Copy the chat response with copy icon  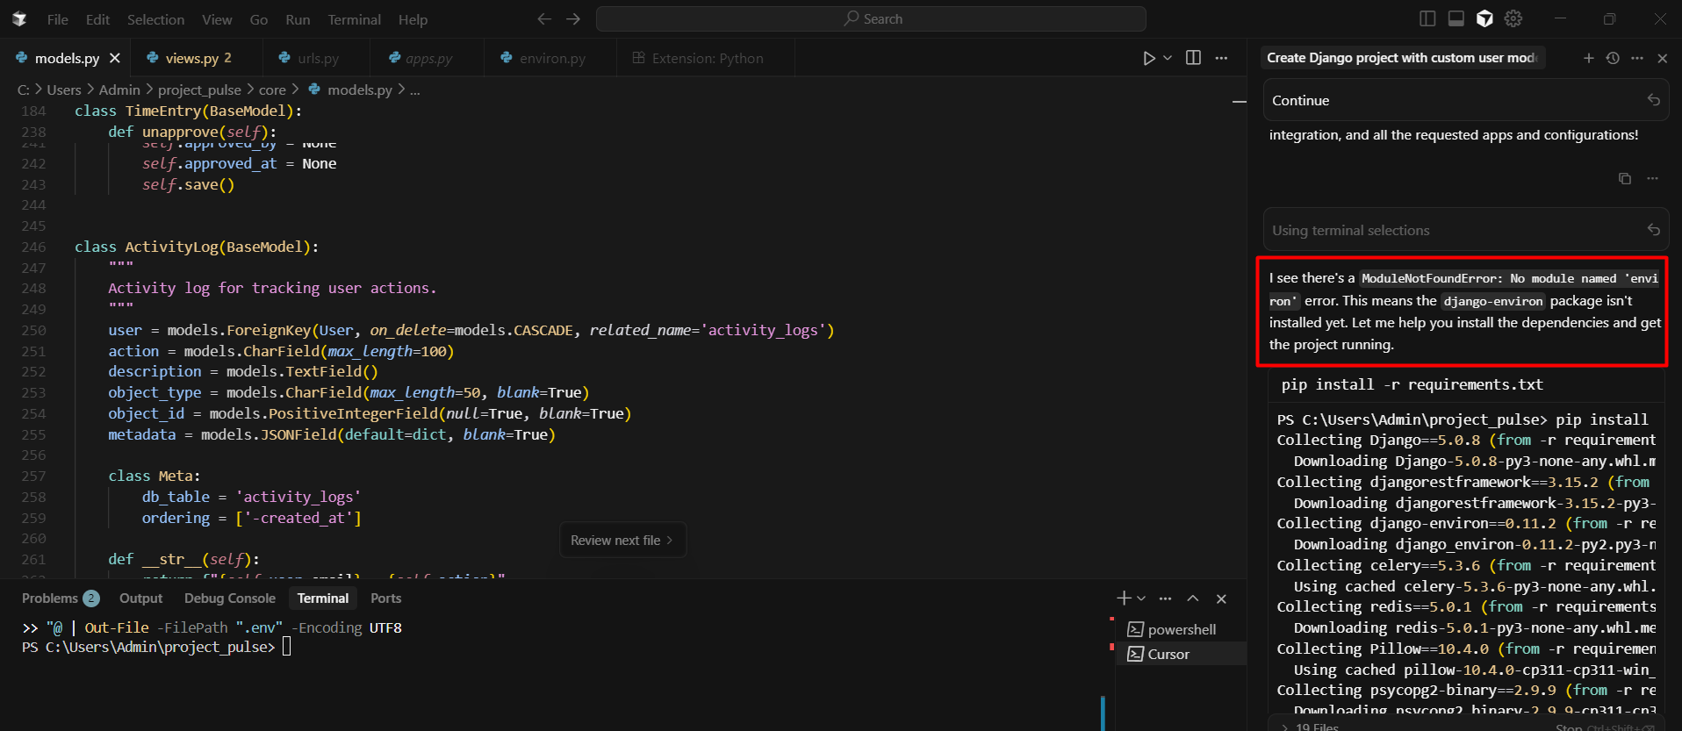pyautogui.click(x=1625, y=178)
